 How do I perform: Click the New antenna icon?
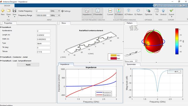pos(3,11)
